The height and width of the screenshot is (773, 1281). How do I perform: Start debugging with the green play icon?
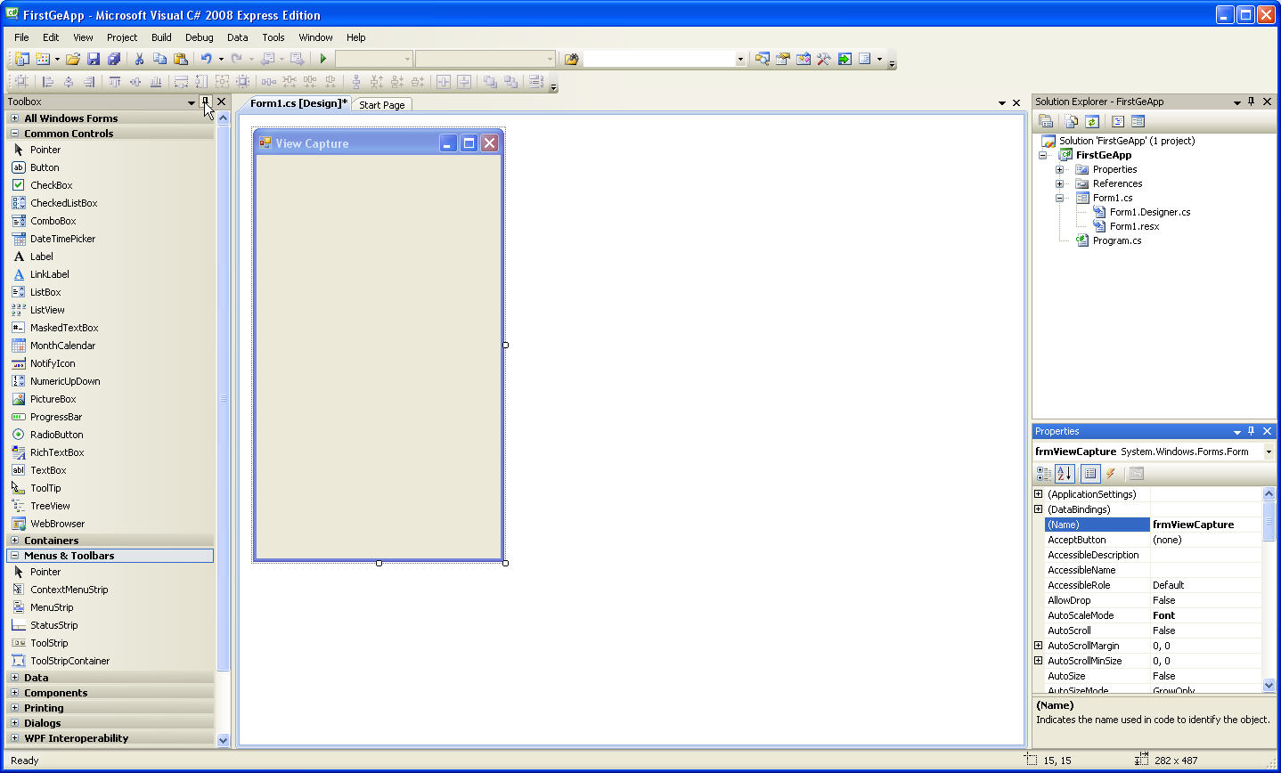[323, 59]
